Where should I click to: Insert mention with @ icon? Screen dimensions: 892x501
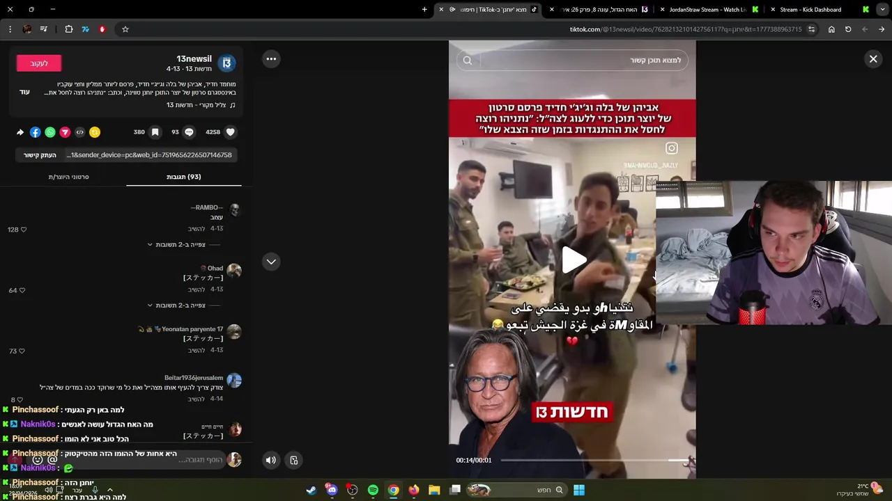pos(52,460)
